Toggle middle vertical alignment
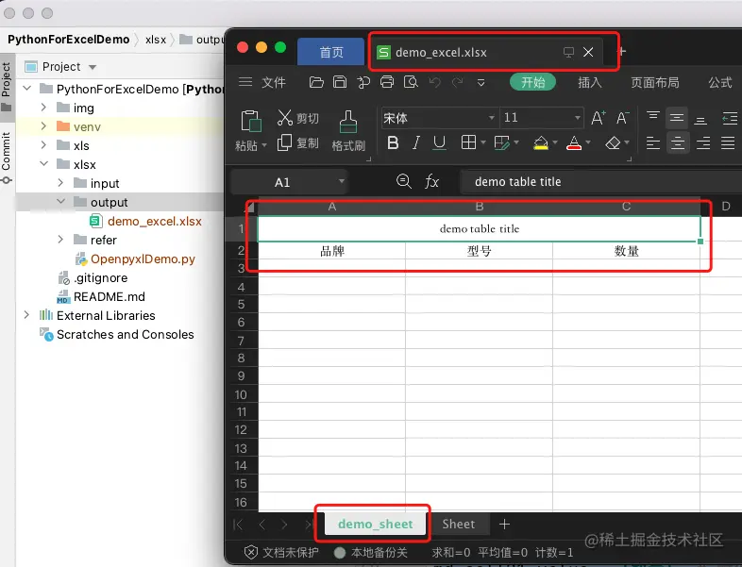742x567 pixels. pyautogui.click(x=677, y=118)
